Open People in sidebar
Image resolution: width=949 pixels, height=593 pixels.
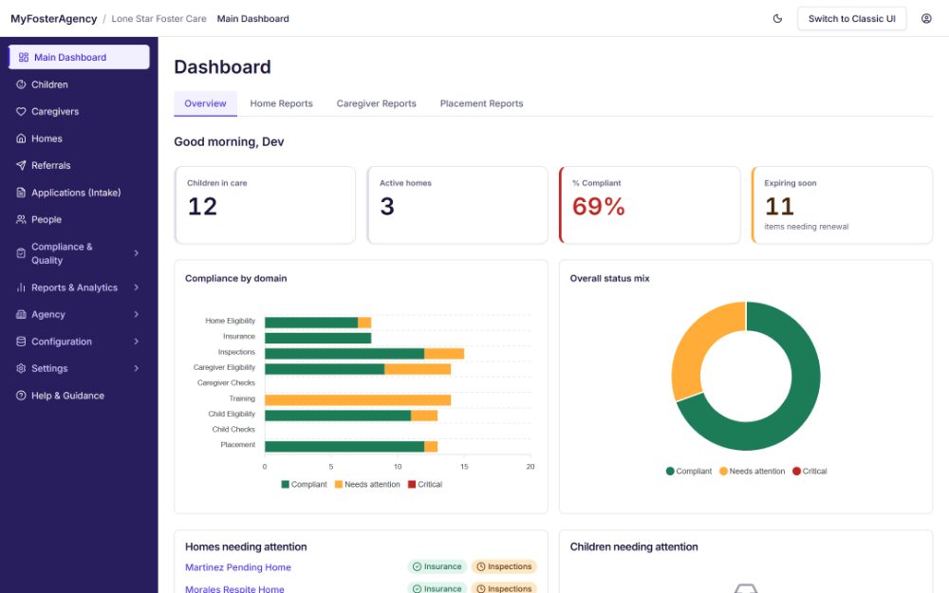tap(79, 220)
